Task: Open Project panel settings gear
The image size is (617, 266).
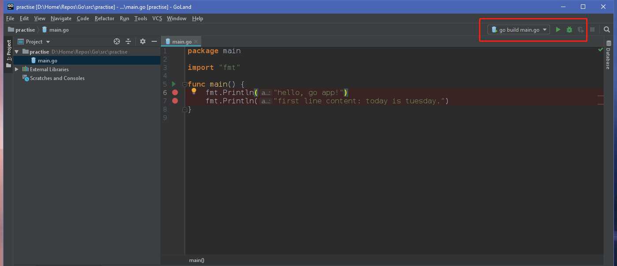Action: click(143, 41)
